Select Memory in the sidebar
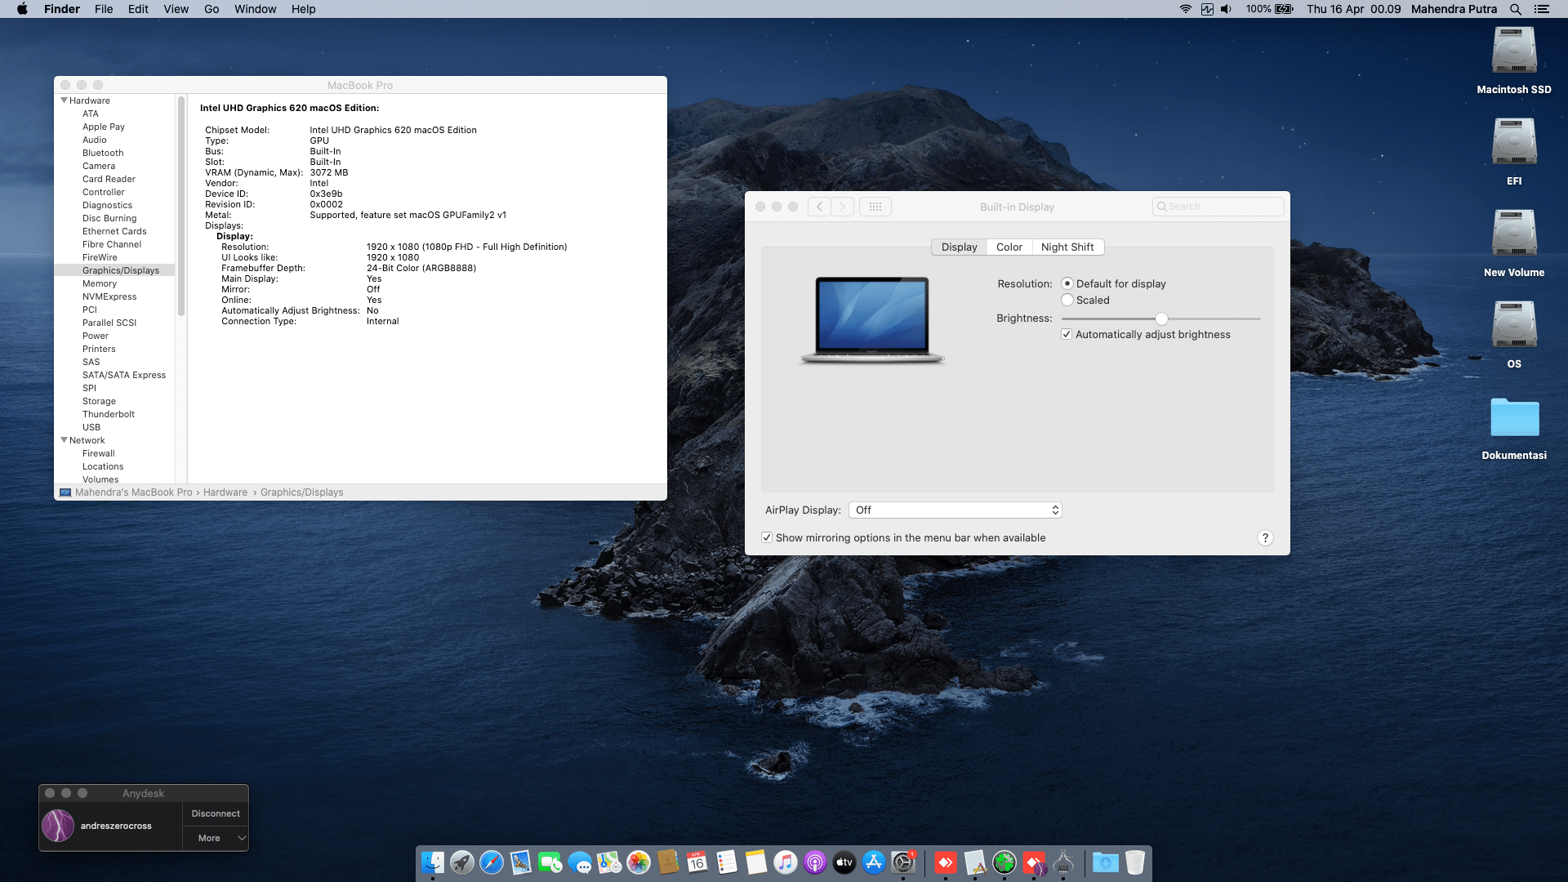 point(100,283)
